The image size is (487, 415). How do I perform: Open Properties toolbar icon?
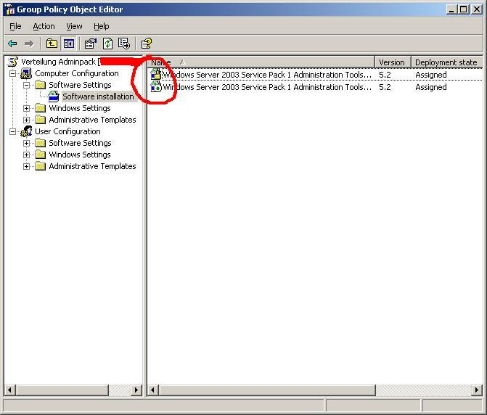click(x=91, y=44)
